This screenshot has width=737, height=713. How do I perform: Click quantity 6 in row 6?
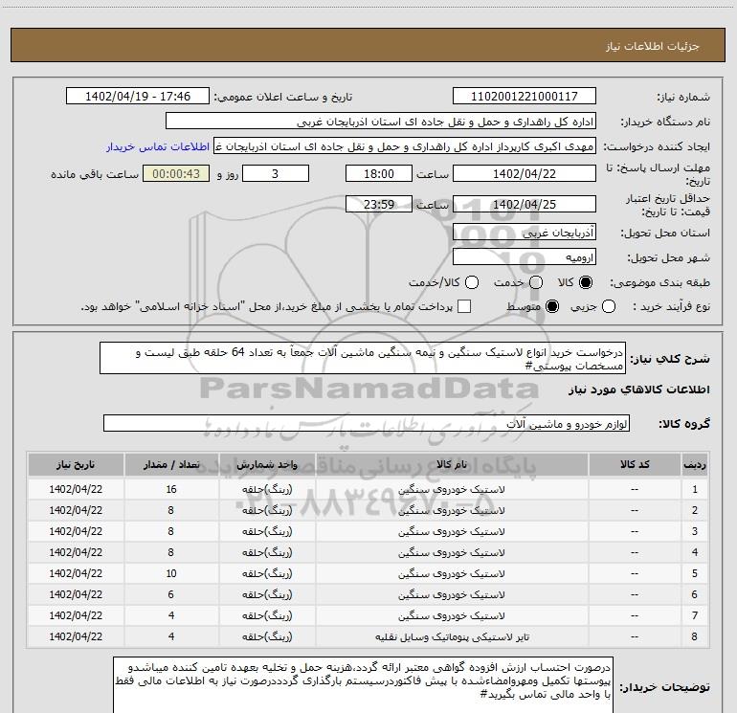[171, 594]
